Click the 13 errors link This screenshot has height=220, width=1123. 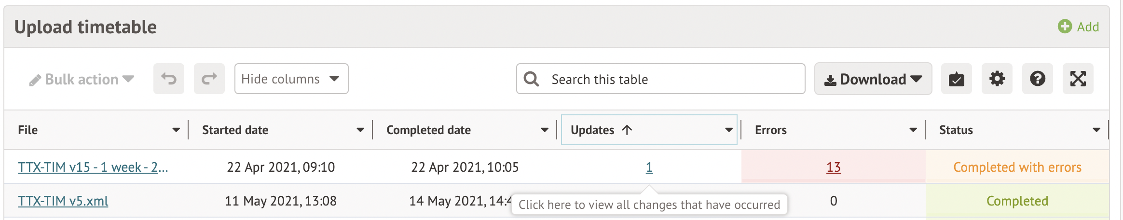[x=833, y=167]
